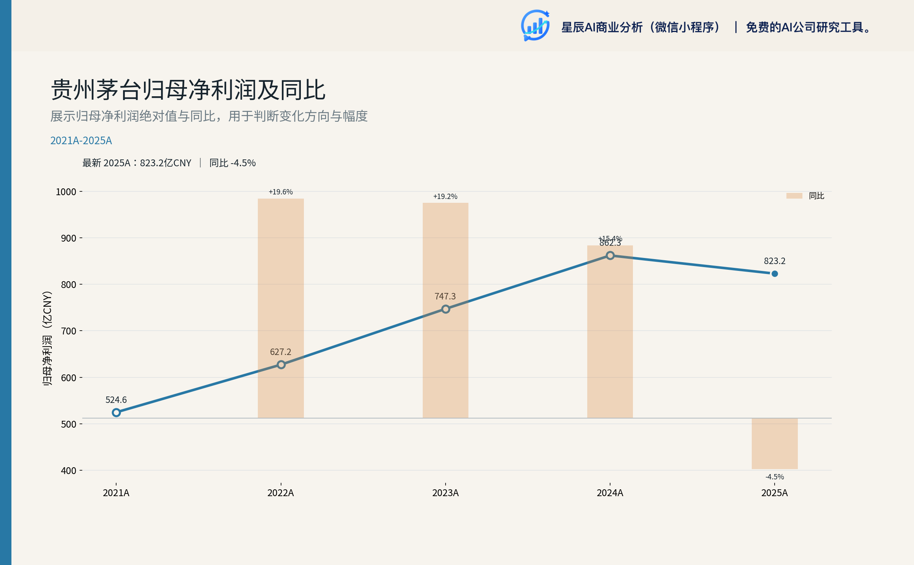Viewport: 914px width, 565px height.
Task: Click the 900 y-axis tick label
Action: 69,238
